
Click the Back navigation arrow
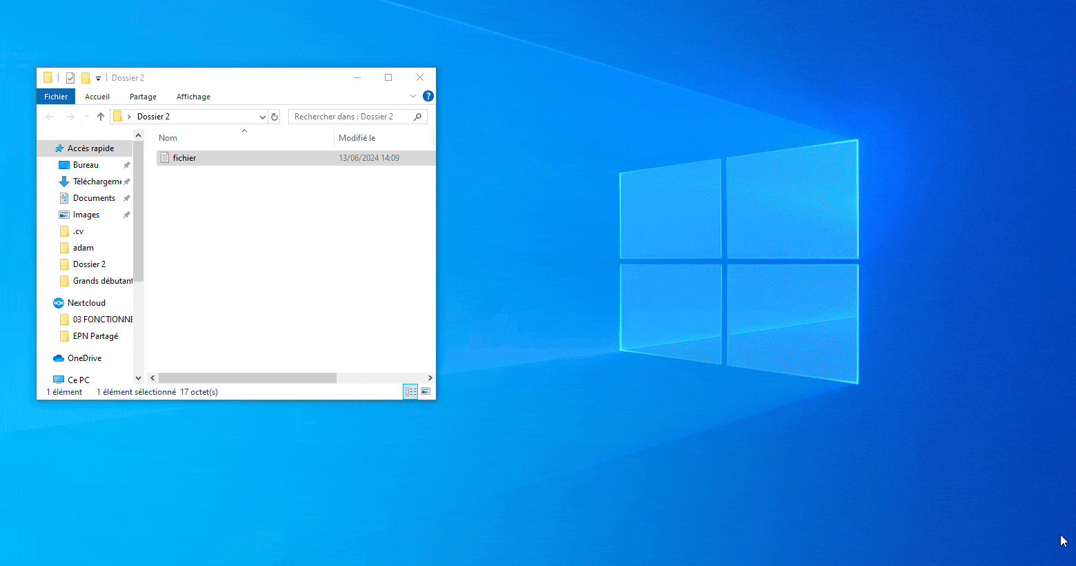click(x=50, y=117)
